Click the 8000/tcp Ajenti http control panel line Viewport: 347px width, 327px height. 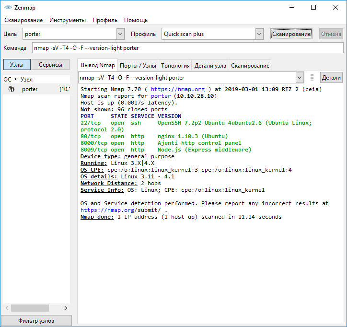coord(161,143)
